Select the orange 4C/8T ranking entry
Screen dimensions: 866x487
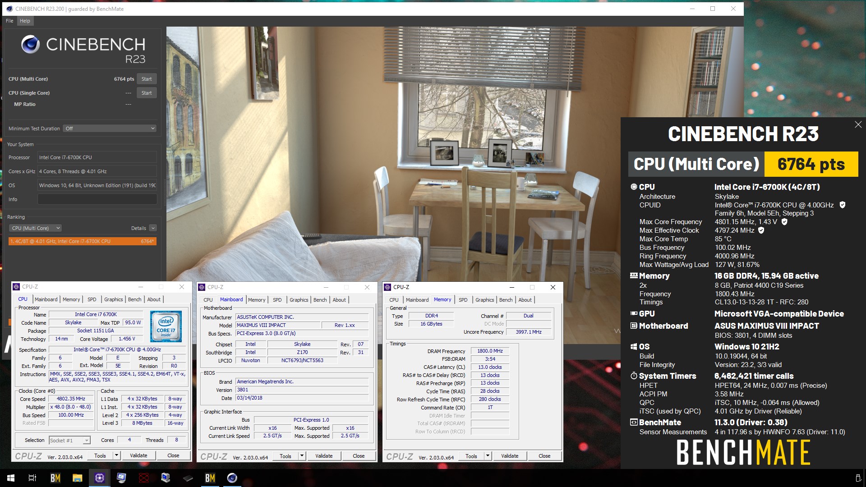[83, 241]
